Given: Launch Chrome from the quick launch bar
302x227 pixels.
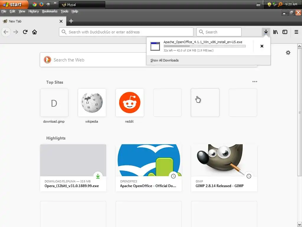Looking at the screenshot, I should coord(35,4).
